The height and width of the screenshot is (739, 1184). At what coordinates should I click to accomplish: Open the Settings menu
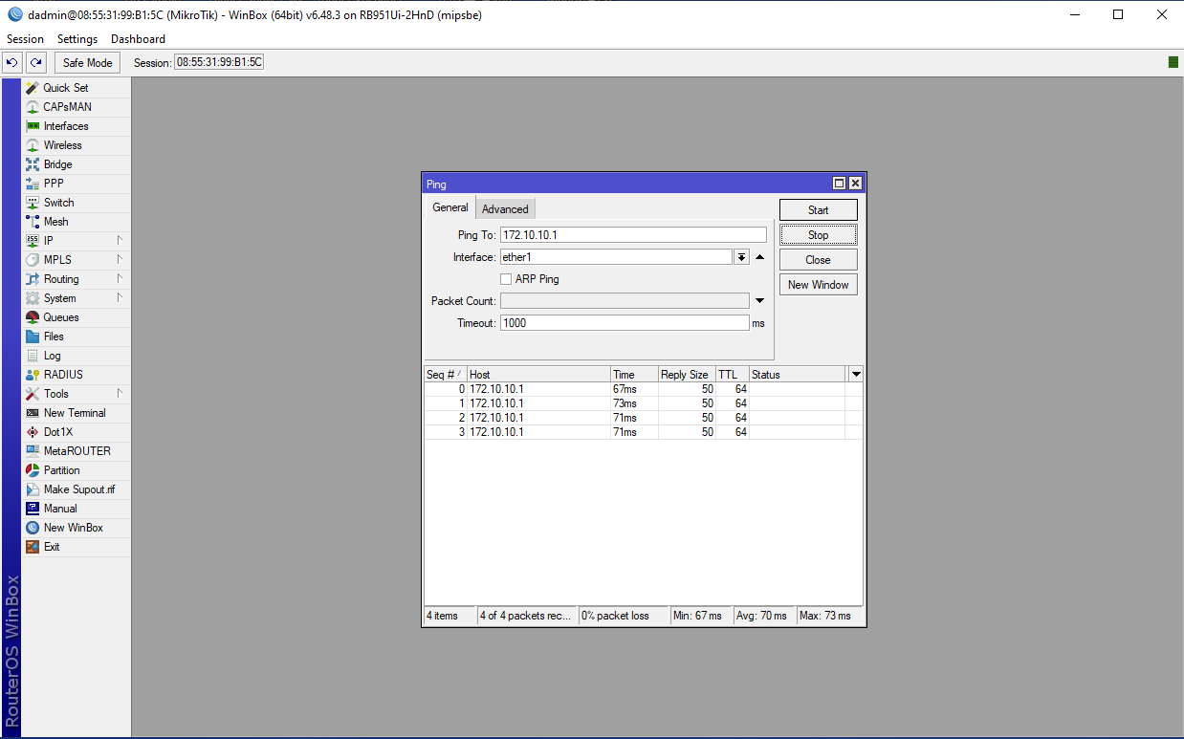click(77, 39)
